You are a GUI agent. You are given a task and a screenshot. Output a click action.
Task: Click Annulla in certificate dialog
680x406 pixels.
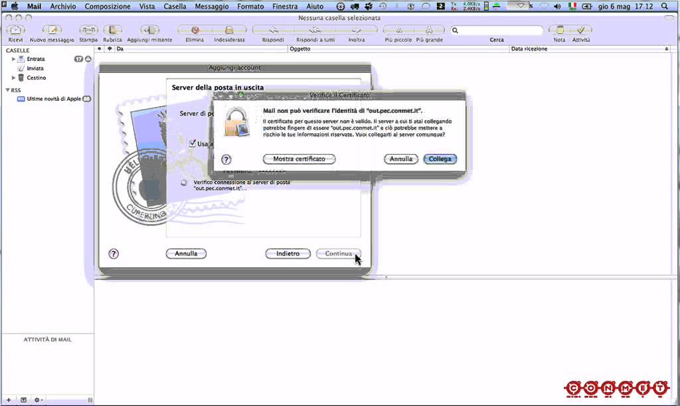(x=400, y=159)
